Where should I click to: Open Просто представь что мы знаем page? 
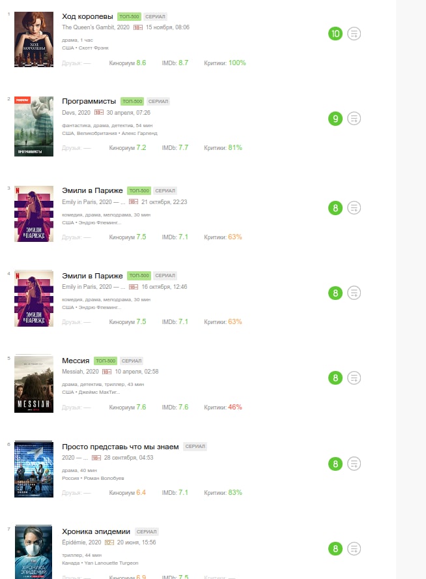click(x=121, y=447)
